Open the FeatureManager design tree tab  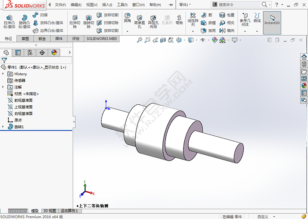tap(6, 53)
